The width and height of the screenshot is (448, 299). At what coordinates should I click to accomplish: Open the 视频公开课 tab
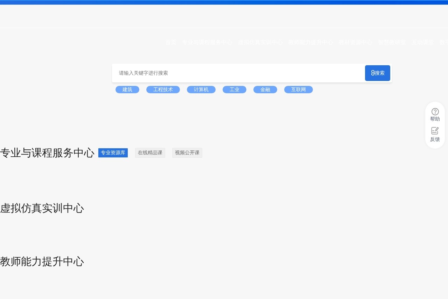tap(187, 153)
